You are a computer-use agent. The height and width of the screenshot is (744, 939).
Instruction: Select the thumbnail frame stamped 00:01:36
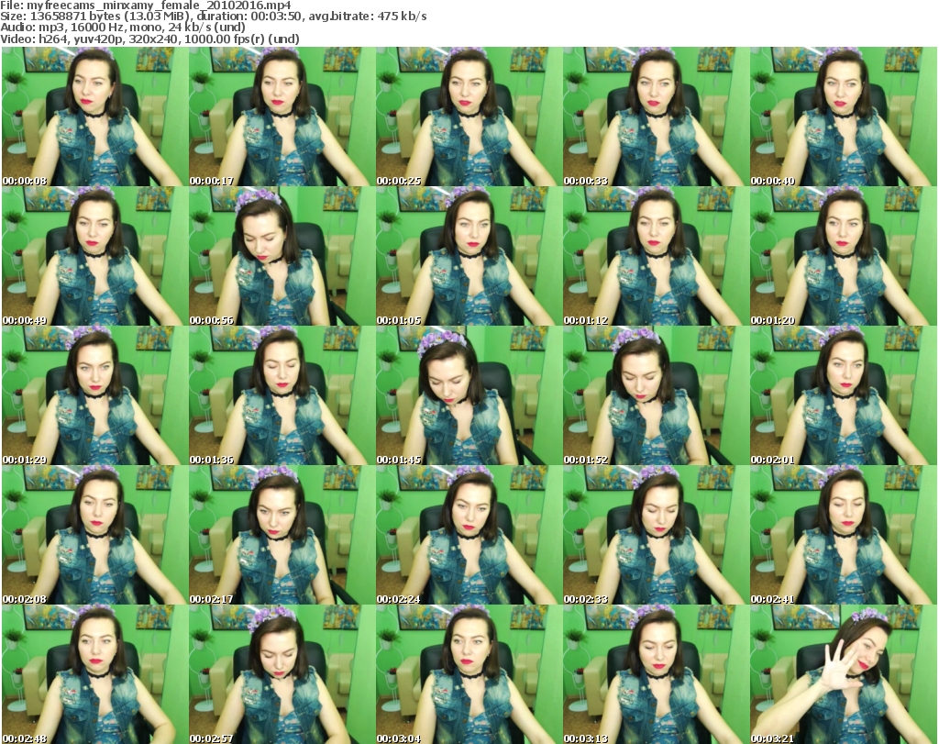tap(282, 396)
